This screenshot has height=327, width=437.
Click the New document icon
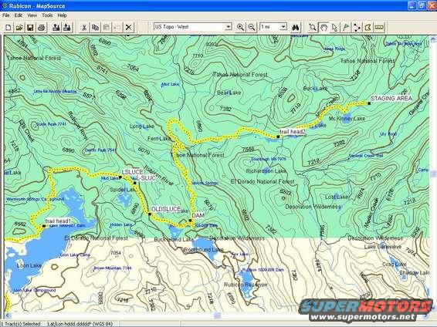(8, 27)
